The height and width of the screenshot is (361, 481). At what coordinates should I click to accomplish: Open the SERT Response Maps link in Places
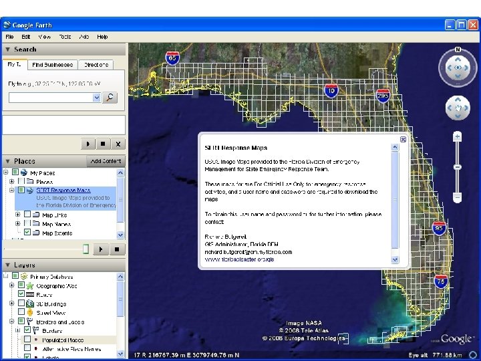63,191
